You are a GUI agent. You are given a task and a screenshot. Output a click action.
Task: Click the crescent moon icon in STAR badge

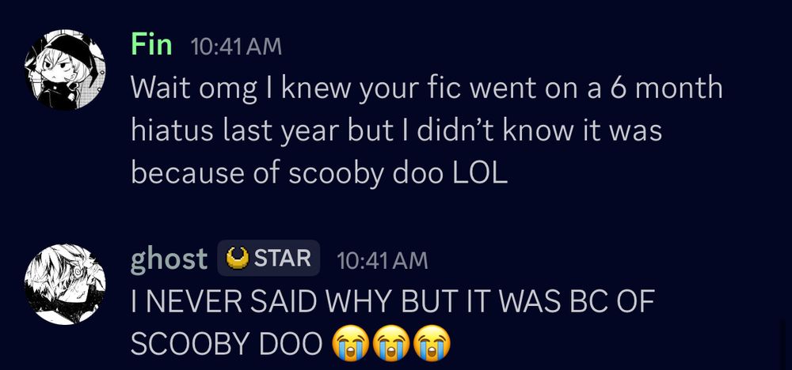point(237,258)
